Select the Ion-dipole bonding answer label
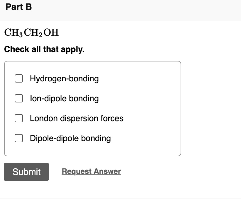The image size is (241, 199). coord(64,98)
